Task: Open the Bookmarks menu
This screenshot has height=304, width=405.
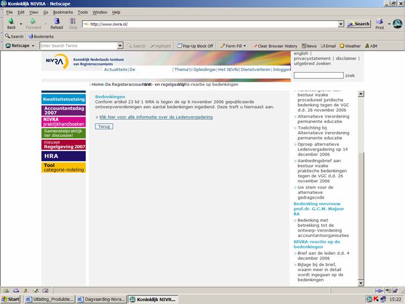Action: [x=63, y=12]
